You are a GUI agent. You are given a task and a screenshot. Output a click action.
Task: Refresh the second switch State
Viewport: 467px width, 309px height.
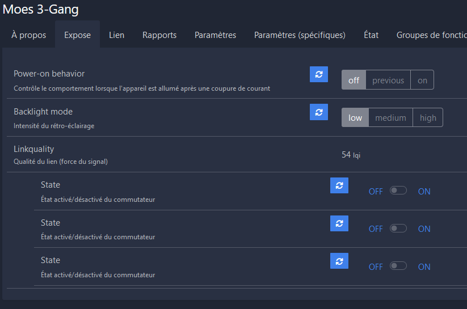pos(339,223)
